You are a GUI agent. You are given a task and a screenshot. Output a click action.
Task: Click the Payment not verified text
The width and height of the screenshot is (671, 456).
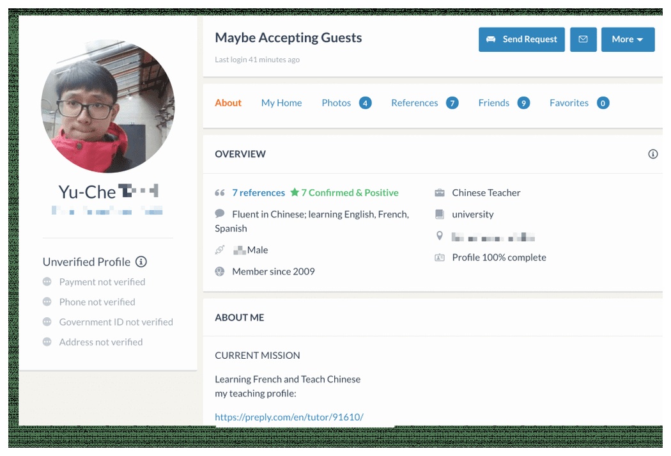(102, 282)
